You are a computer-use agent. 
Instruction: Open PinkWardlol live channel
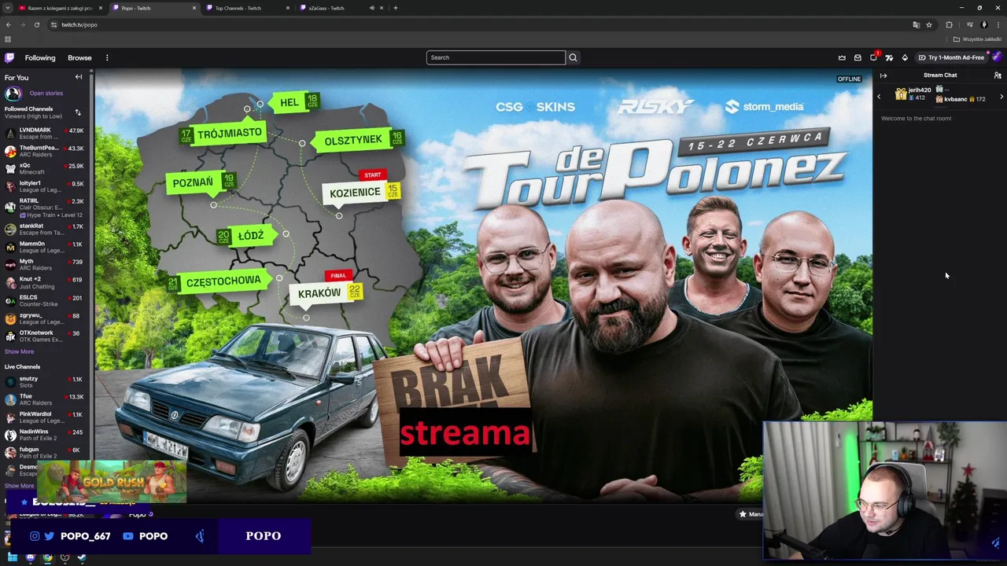[45, 417]
